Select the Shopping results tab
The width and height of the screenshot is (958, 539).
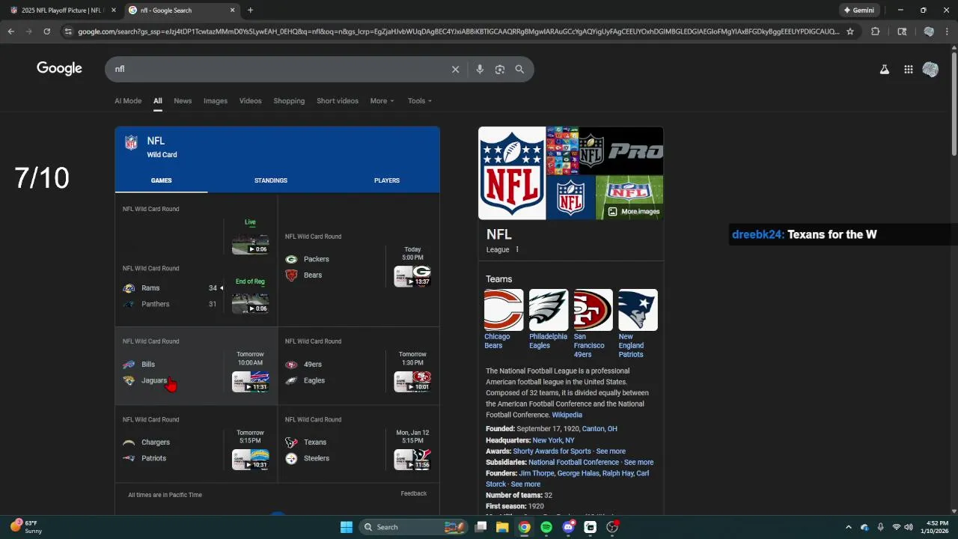pyautogui.click(x=289, y=101)
